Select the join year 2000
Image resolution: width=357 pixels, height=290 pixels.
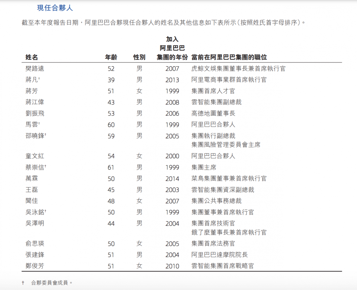click(x=172, y=156)
